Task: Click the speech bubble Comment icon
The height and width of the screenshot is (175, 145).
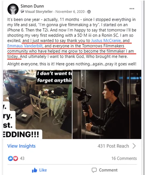Action: [94, 170]
